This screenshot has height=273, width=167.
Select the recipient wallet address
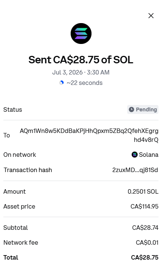[x=89, y=135]
